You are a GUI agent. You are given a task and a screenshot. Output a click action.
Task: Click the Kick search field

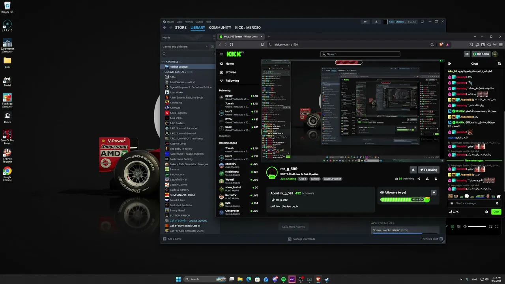click(360, 54)
